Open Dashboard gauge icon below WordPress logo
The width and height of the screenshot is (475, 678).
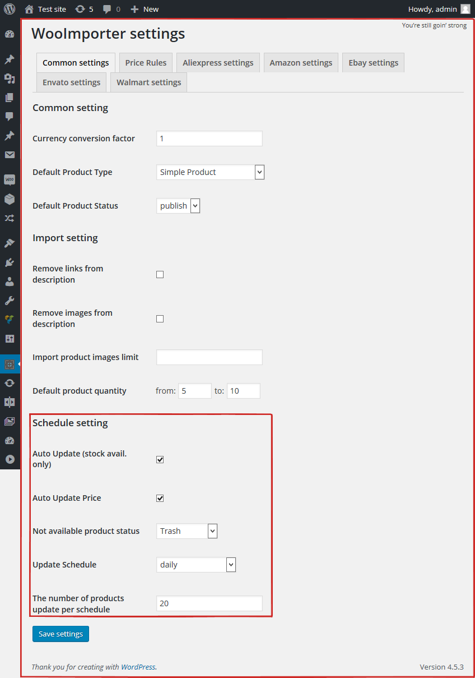tap(10, 34)
